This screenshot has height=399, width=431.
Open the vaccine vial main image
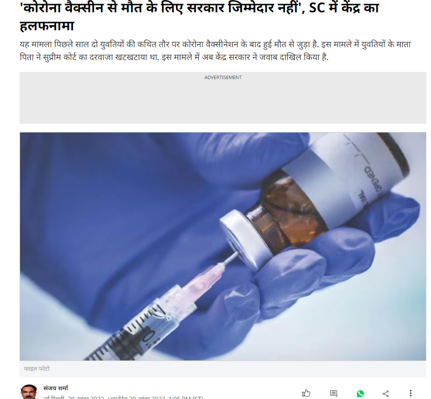click(x=222, y=246)
